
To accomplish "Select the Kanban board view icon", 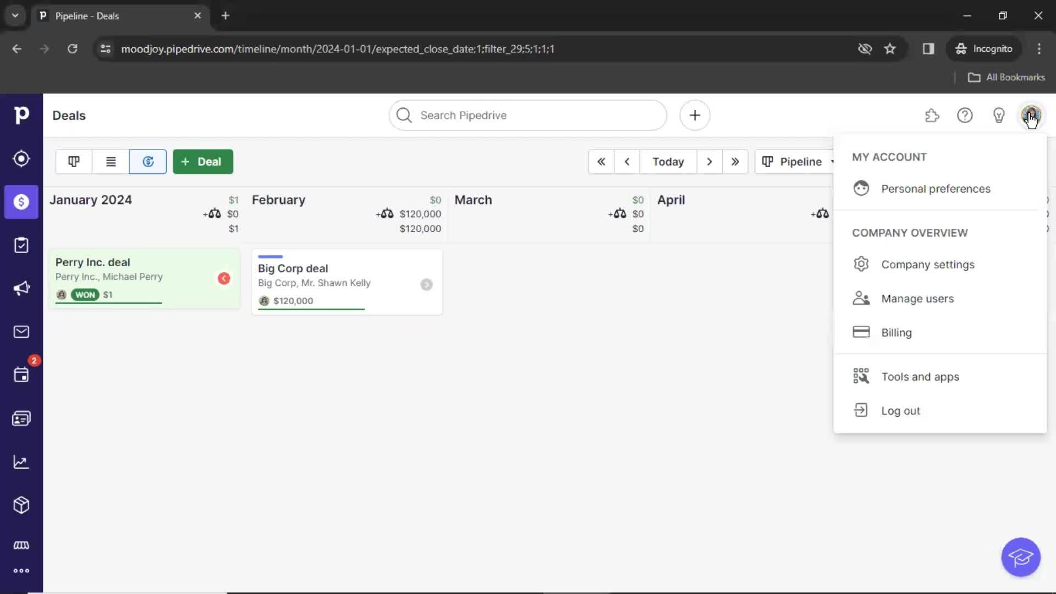I will click(x=74, y=161).
